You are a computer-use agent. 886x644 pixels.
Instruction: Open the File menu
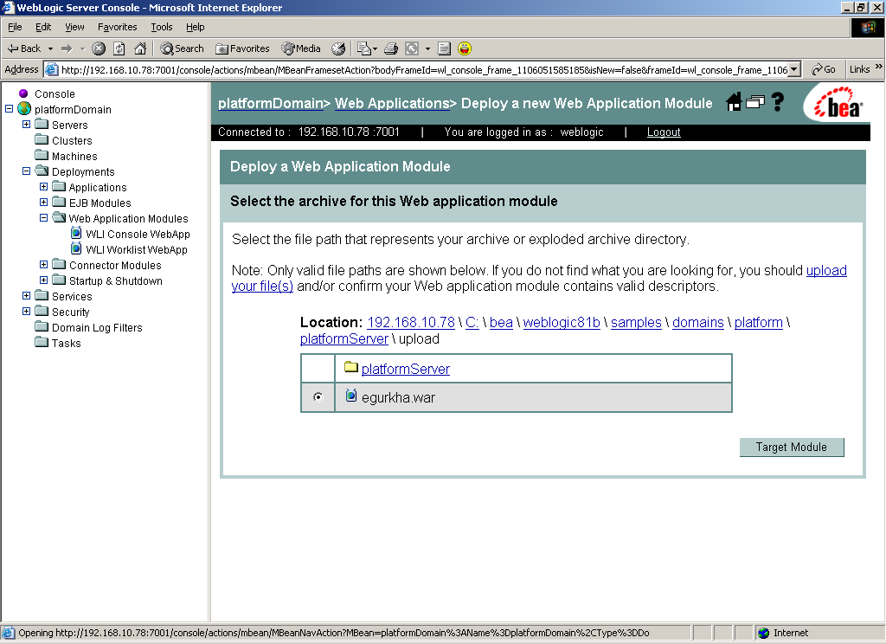click(15, 27)
